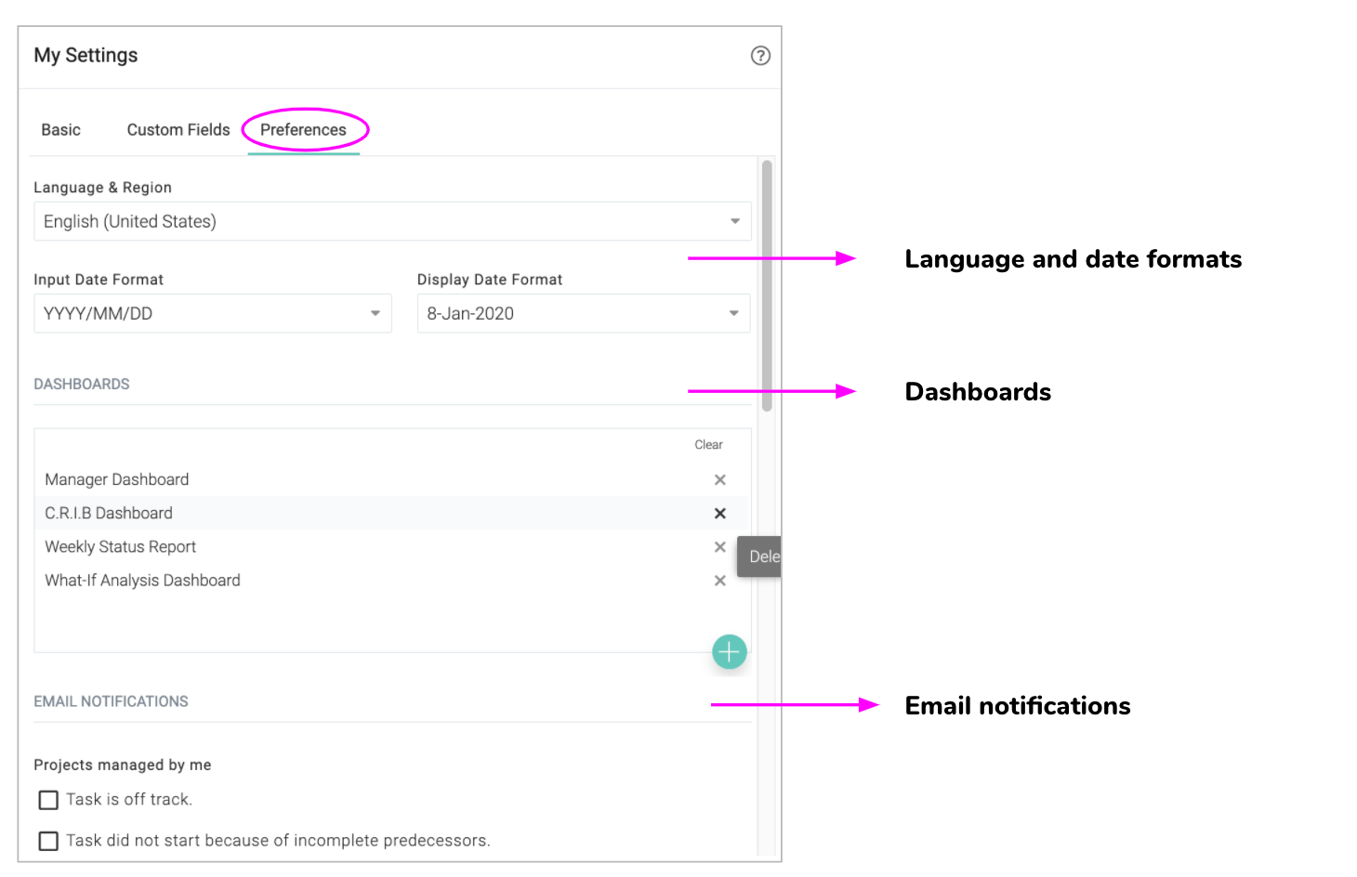Image resolution: width=1357 pixels, height=877 pixels.
Task: Delete What-If Analysis Dashboard entry
Action: click(719, 581)
